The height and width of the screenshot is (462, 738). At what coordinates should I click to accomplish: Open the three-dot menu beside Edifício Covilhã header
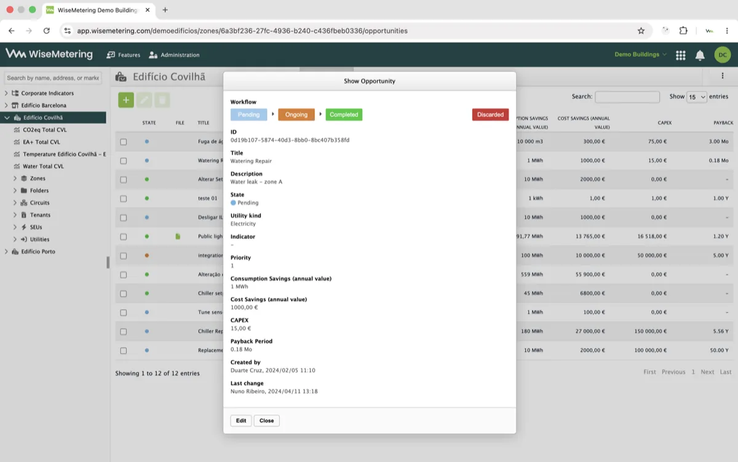pos(723,76)
